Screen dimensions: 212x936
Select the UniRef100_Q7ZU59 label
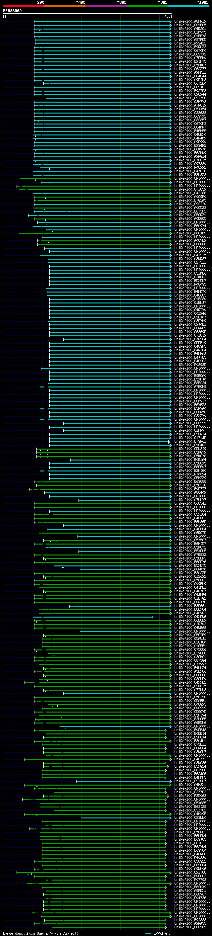(x=190, y=189)
